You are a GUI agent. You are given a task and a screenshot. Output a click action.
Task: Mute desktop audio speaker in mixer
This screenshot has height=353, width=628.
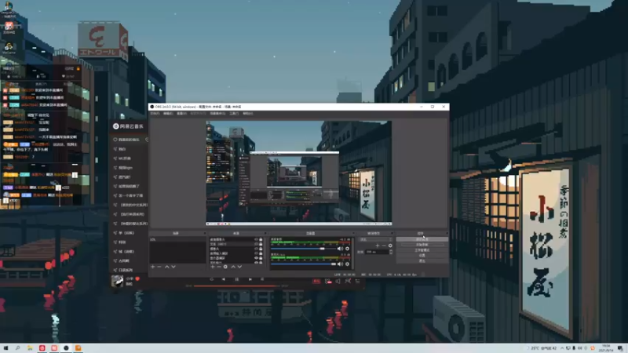coord(340,249)
